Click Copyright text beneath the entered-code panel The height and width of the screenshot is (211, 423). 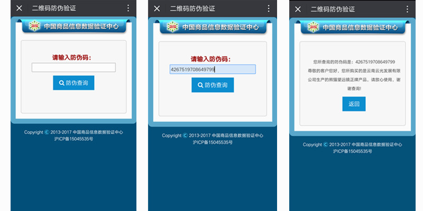coord(213,136)
